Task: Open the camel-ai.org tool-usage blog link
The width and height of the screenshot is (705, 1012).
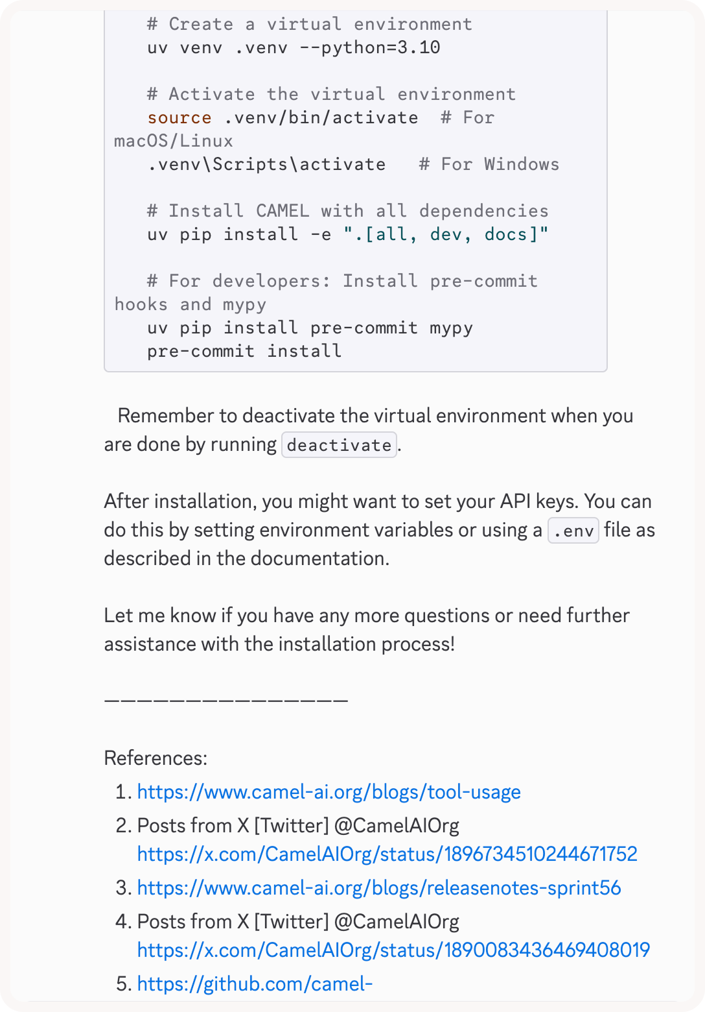Action: (329, 792)
